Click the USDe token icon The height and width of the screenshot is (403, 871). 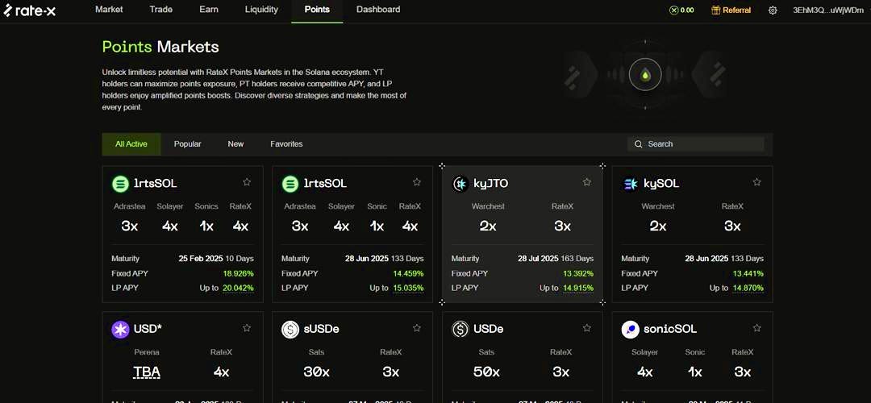coord(461,329)
